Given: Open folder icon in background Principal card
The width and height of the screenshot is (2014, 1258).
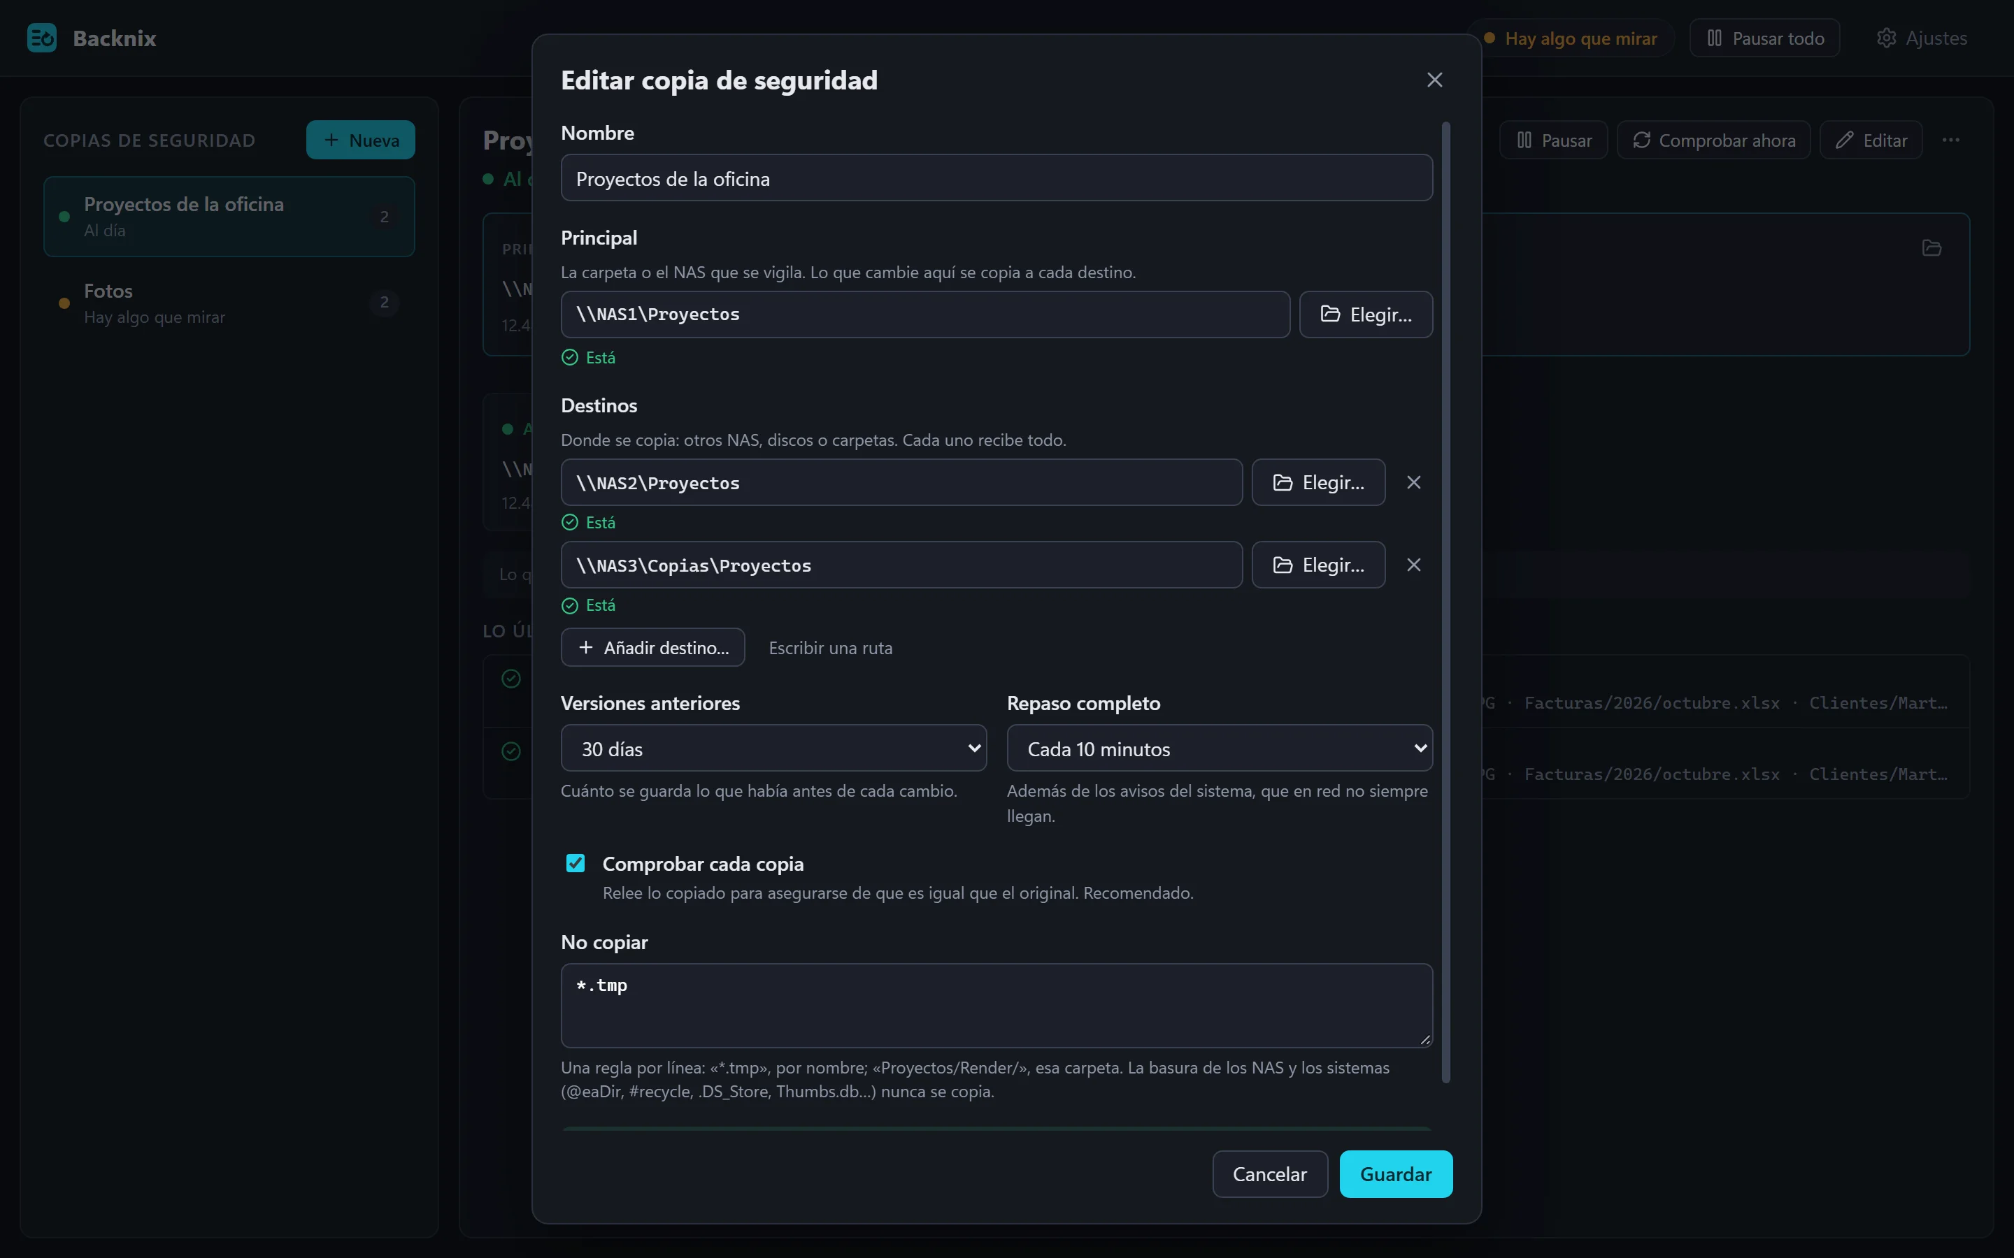Looking at the screenshot, I should (x=1931, y=248).
